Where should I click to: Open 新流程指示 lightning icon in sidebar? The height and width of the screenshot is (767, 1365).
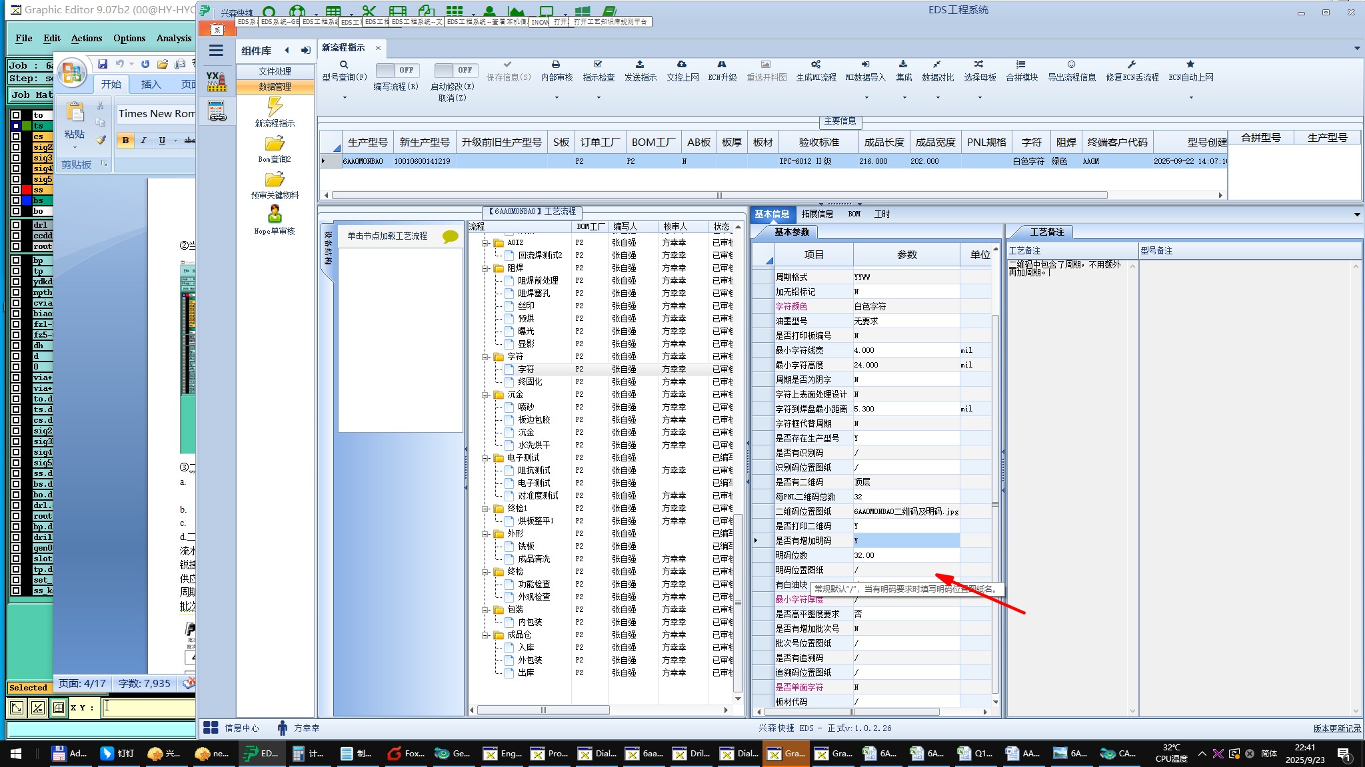[275, 107]
